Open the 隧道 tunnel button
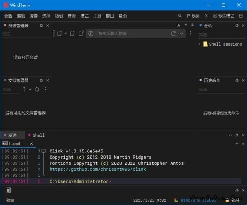247x205 pixels. click(193, 16)
